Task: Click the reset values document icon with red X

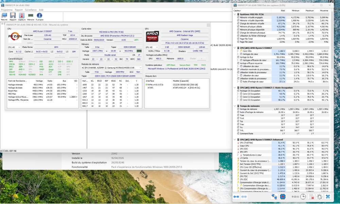Action: (x=311, y=197)
